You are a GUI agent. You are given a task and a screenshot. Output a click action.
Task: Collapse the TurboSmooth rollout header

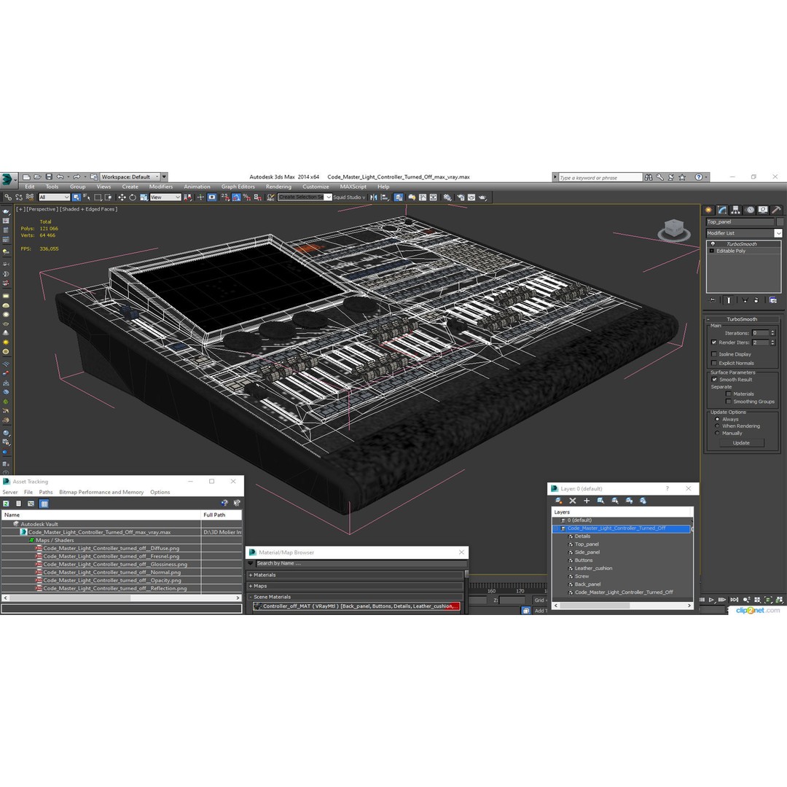(741, 319)
